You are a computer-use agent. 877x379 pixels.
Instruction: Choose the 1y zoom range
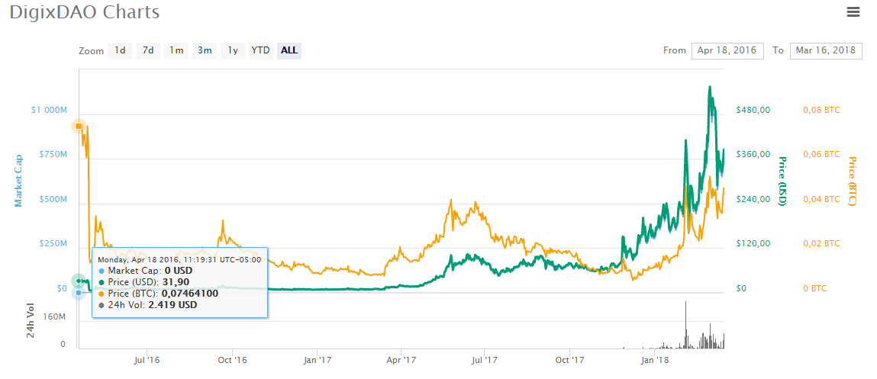[233, 50]
